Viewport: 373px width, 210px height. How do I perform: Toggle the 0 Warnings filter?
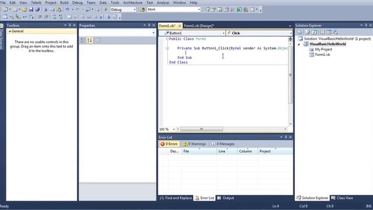tap(194, 144)
